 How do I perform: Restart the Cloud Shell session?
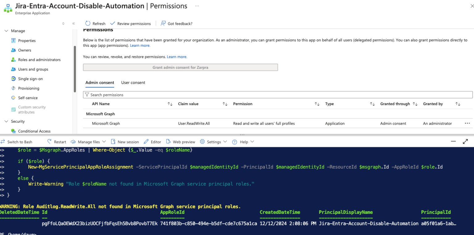56,141
